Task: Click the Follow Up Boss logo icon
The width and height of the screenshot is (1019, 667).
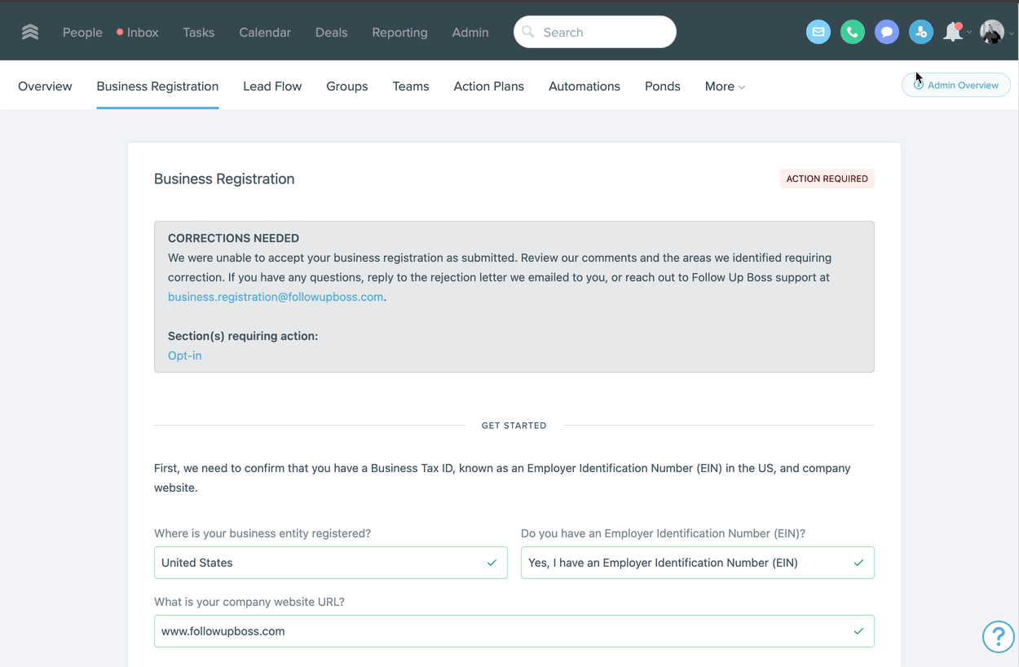Action: tap(30, 32)
